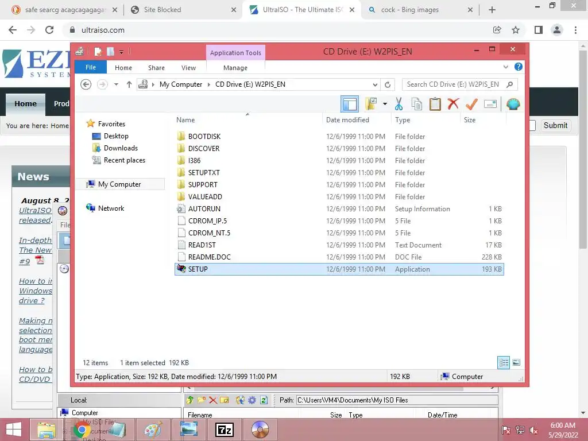Viewport: 588px width, 441px height.
Task: Click the teal shell icon in the toolbar
Action: point(513,104)
